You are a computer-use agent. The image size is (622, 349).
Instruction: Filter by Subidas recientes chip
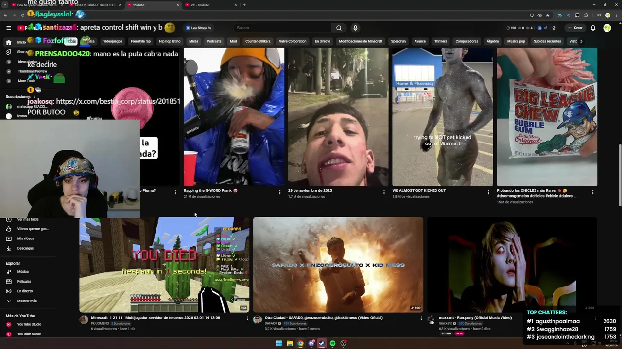click(x=547, y=41)
